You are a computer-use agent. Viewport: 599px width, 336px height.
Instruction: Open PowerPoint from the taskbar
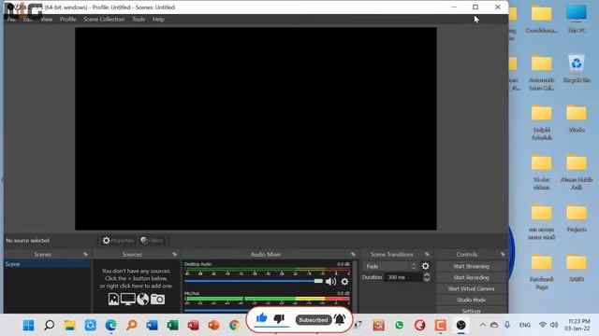(x=213, y=326)
